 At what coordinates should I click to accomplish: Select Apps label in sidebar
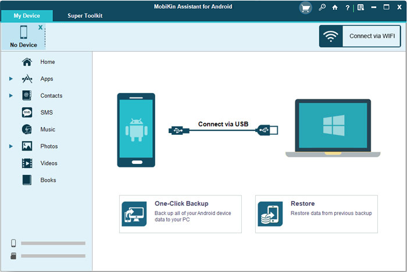[x=47, y=78]
